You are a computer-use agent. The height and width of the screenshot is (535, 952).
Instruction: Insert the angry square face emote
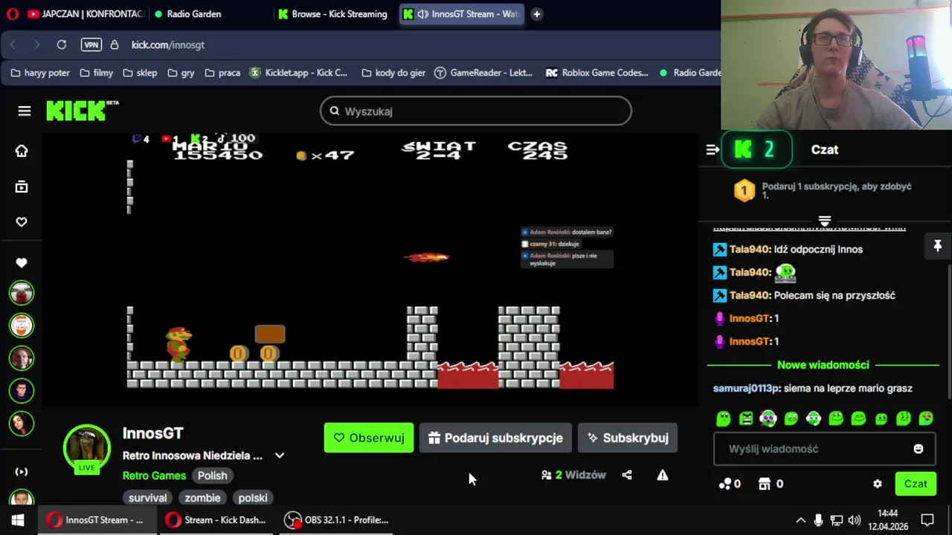click(x=746, y=418)
